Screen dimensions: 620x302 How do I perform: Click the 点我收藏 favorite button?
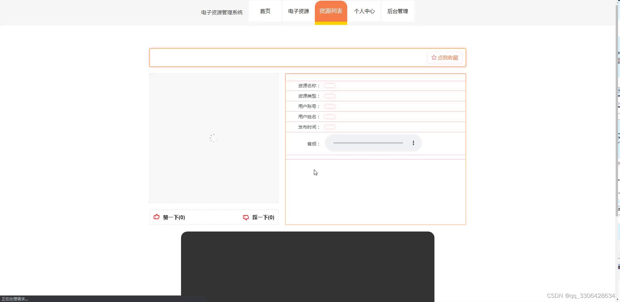(x=445, y=58)
